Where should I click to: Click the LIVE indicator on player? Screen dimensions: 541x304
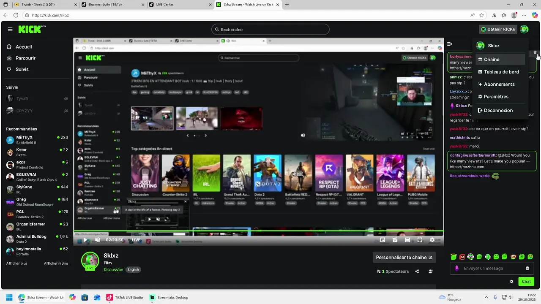[x=136, y=240]
